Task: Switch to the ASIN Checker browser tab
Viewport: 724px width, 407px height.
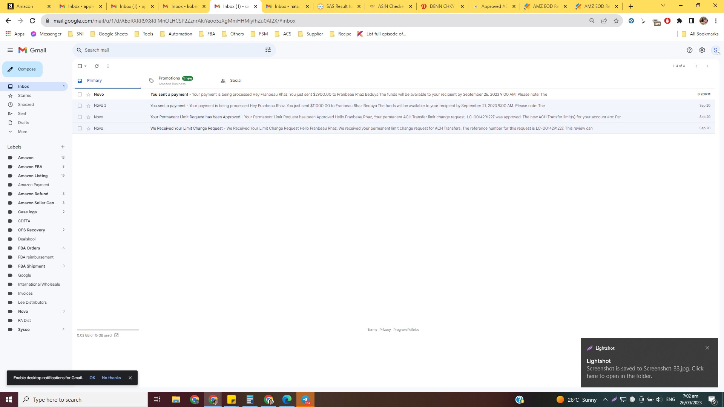Action: click(391, 6)
